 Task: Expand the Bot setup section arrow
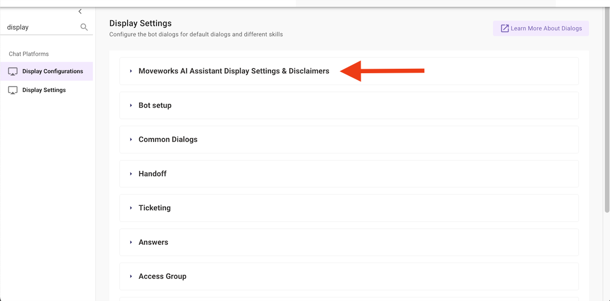coord(131,106)
